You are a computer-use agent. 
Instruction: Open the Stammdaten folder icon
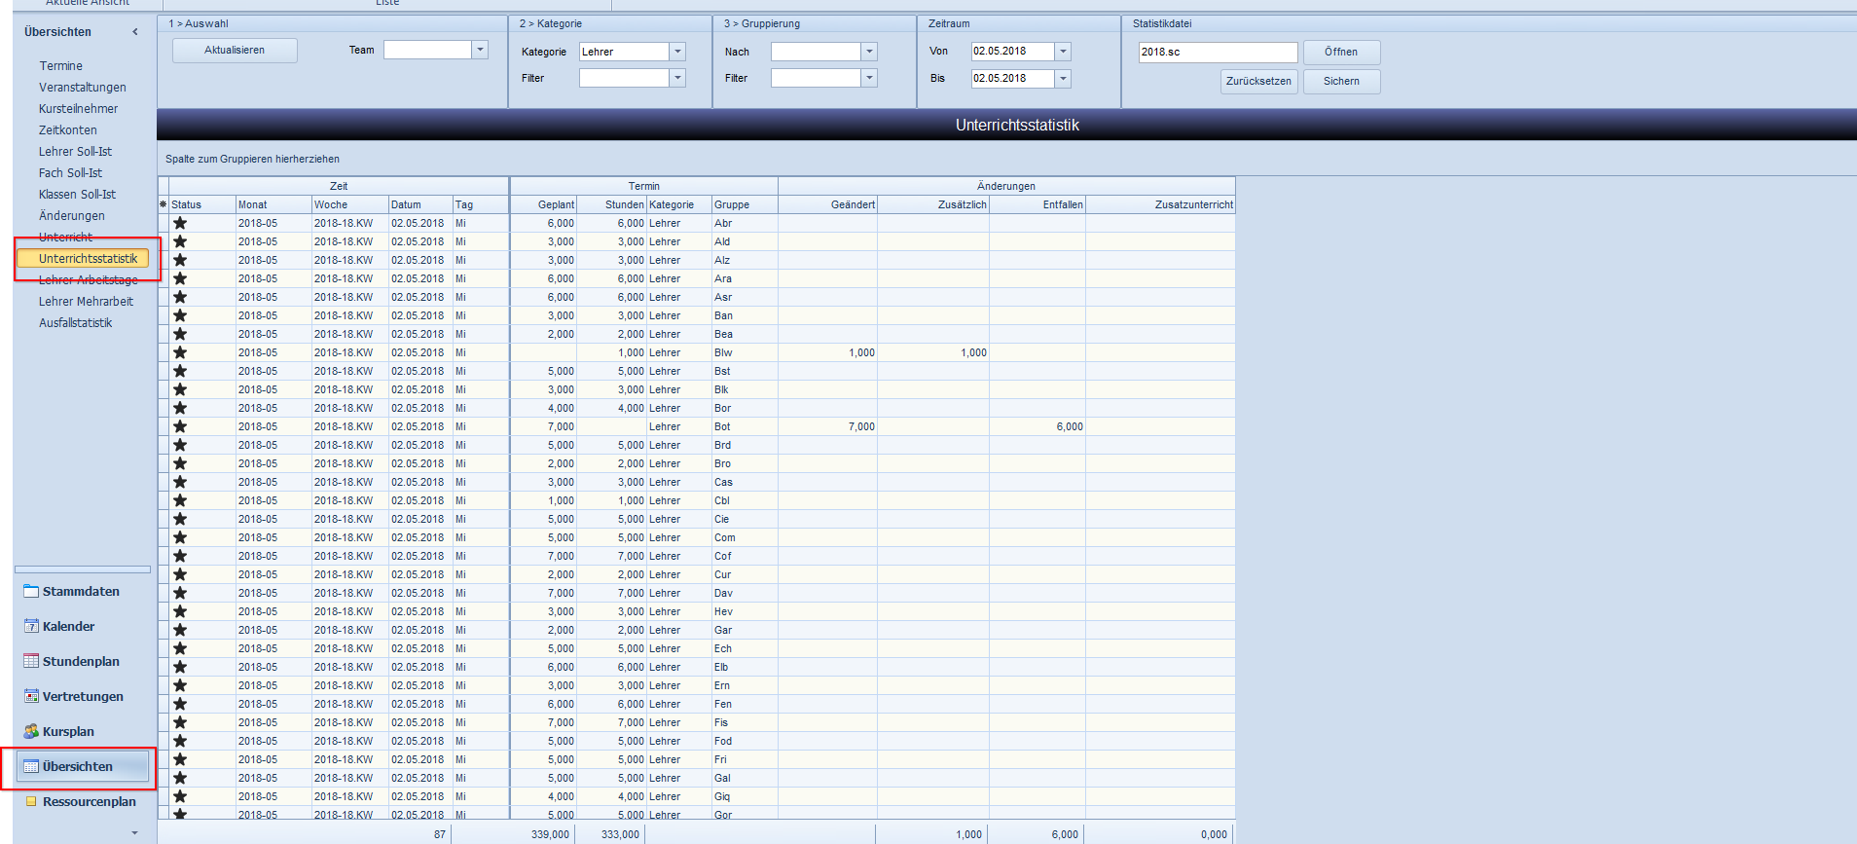coord(31,592)
